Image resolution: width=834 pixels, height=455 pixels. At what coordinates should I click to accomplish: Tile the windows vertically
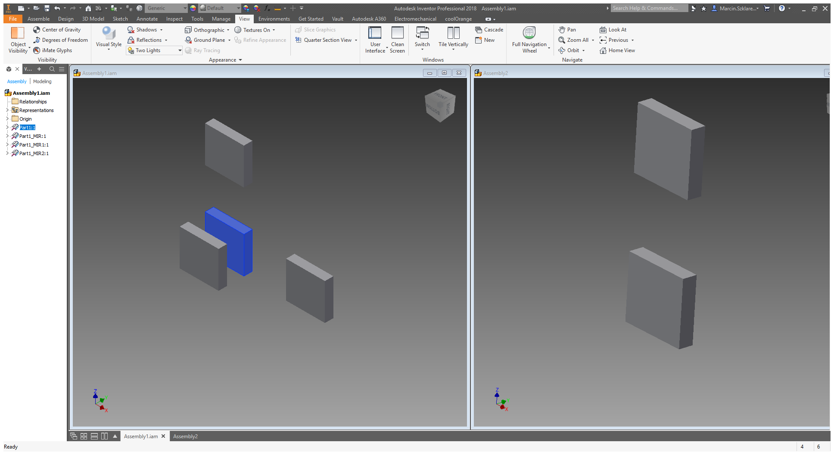click(453, 39)
